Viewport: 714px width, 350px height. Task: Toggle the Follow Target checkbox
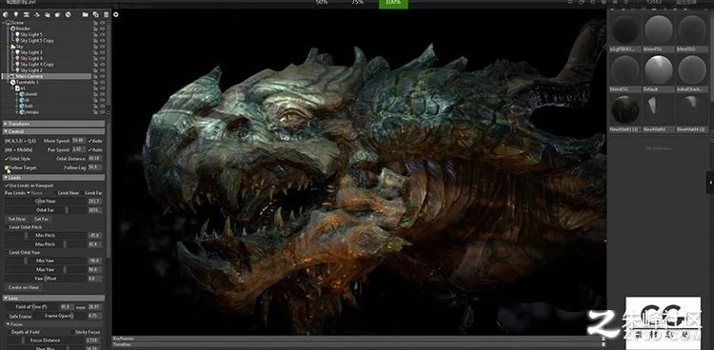coord(7,167)
